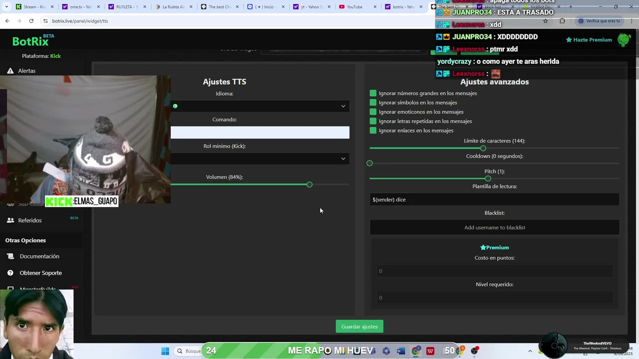
Task: Adjust the Límite de caracteres slider handle
Action: [x=483, y=148]
